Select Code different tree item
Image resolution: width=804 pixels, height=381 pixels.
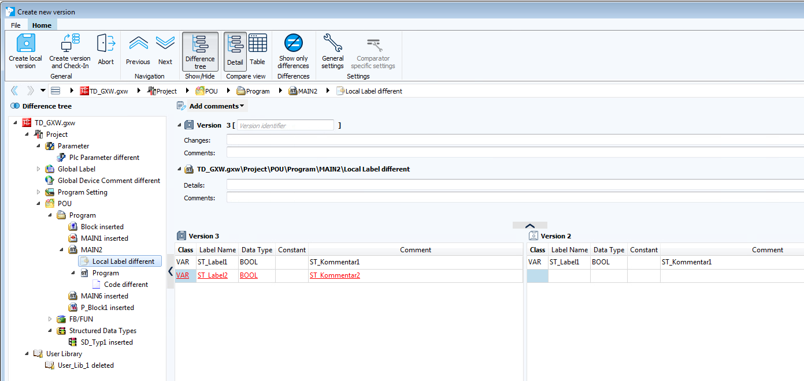(x=125, y=285)
